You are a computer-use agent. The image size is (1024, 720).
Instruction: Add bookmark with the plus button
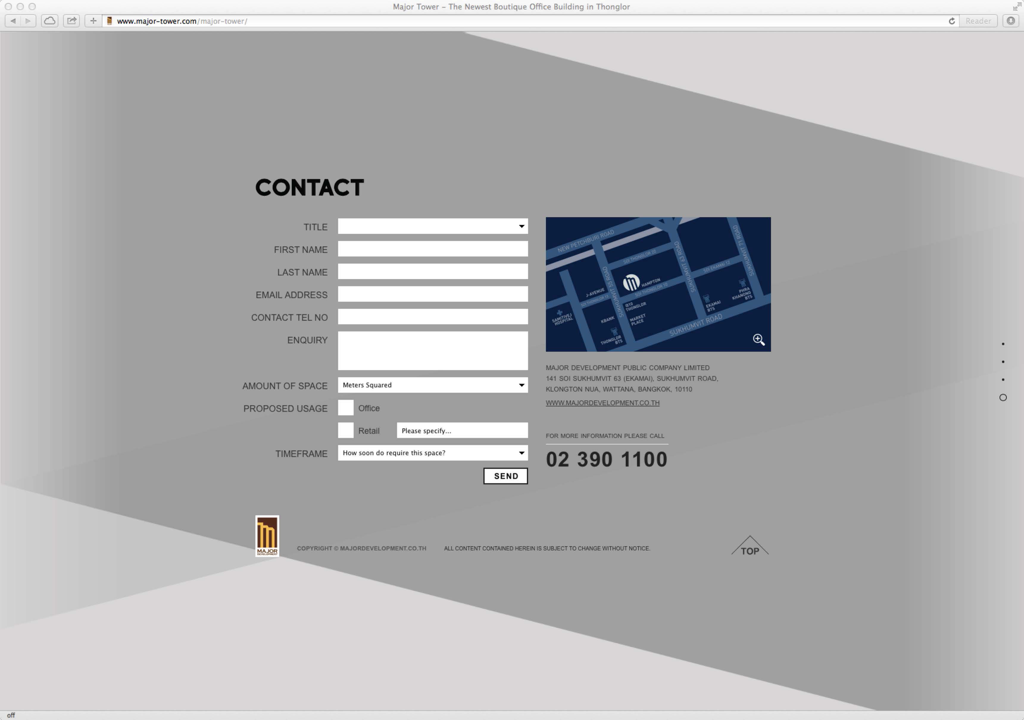point(93,21)
